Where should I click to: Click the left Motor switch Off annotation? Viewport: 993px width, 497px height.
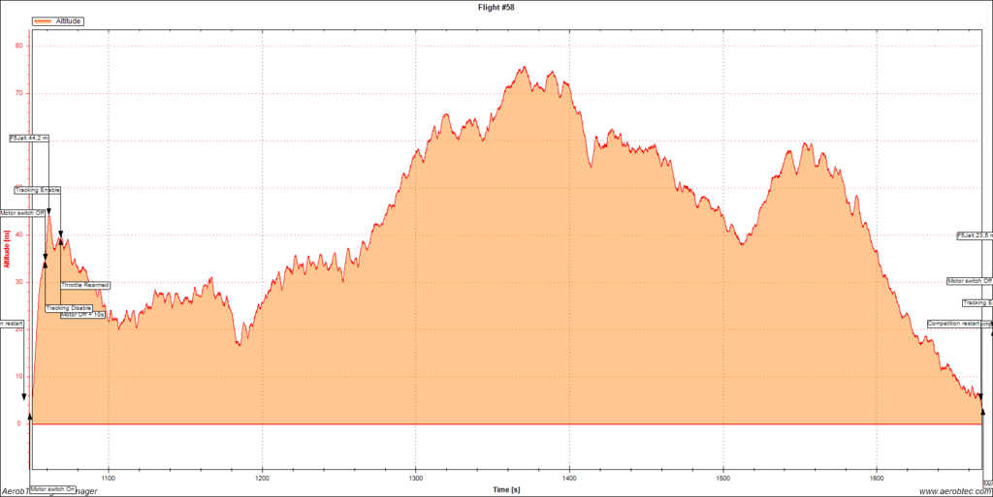point(22,212)
